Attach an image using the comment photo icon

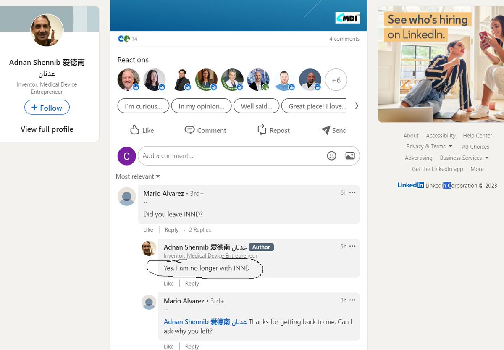[350, 156]
